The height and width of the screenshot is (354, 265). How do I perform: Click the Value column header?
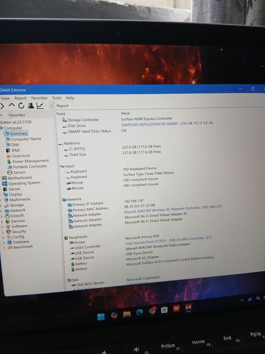[125, 113]
